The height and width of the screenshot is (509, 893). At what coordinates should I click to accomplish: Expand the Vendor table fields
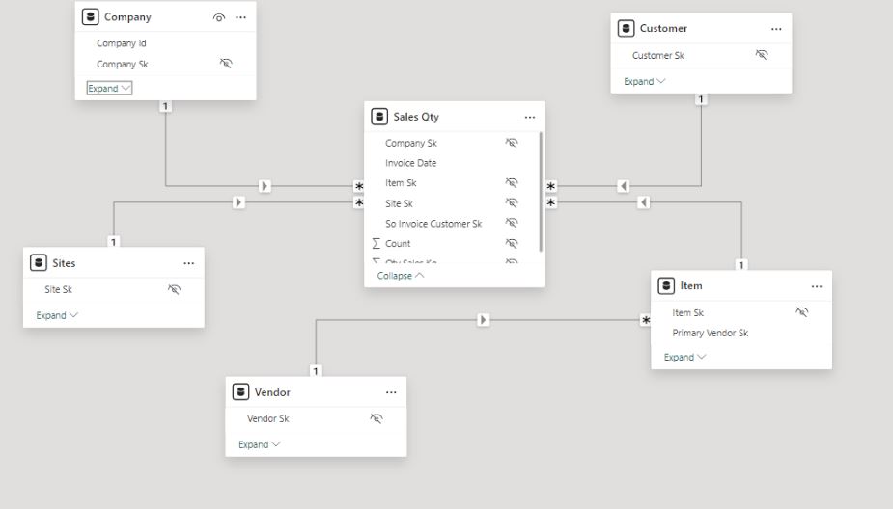pyautogui.click(x=259, y=444)
